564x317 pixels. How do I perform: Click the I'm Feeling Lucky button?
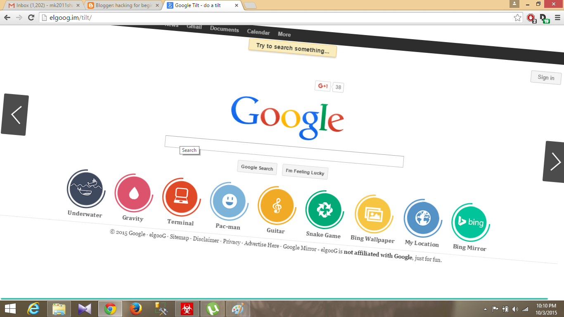pyautogui.click(x=305, y=172)
